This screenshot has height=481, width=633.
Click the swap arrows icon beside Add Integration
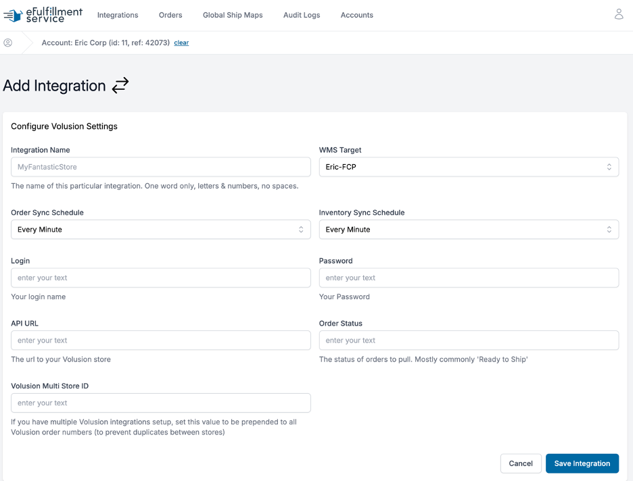[x=120, y=86]
